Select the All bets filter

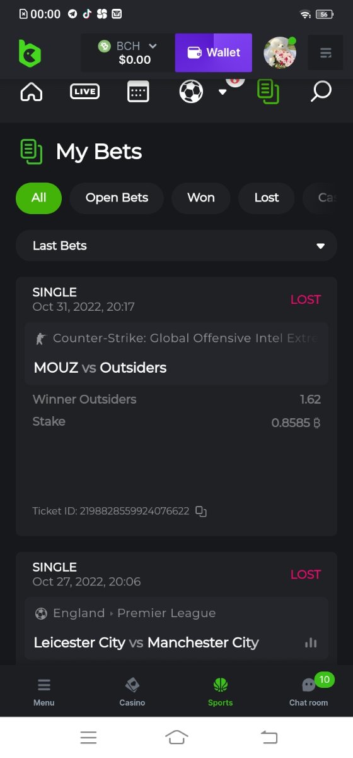click(x=39, y=198)
